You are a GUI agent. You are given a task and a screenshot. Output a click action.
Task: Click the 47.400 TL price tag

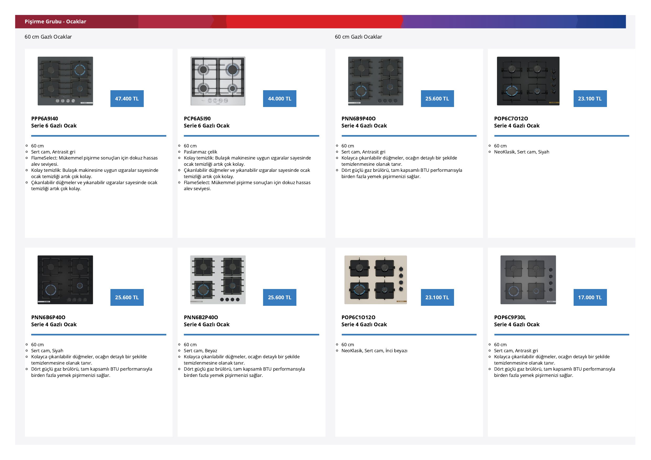tap(127, 99)
